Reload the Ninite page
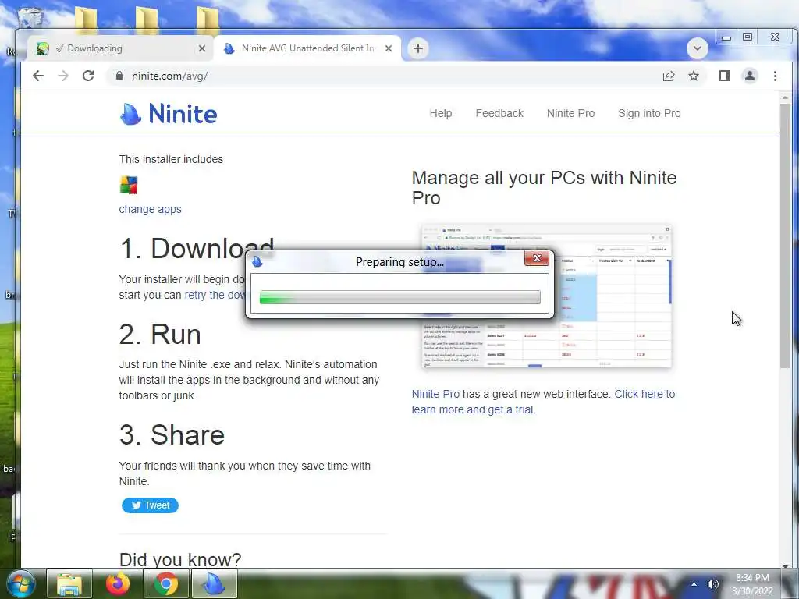799x599 pixels. (x=88, y=76)
